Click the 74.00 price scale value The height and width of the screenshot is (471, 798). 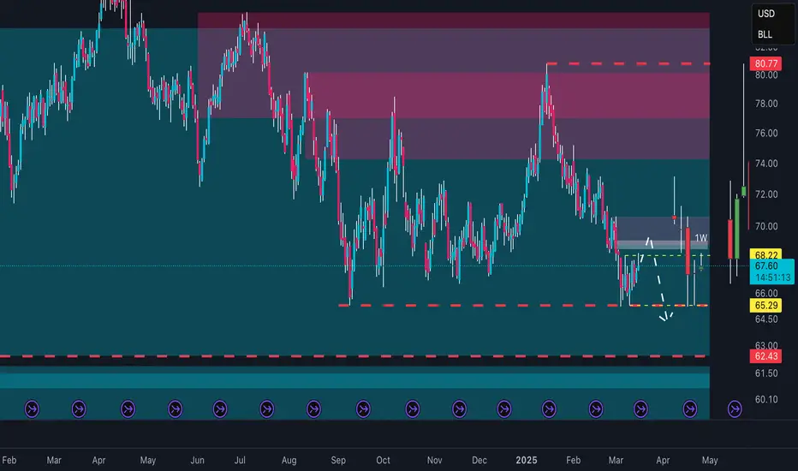(x=766, y=164)
